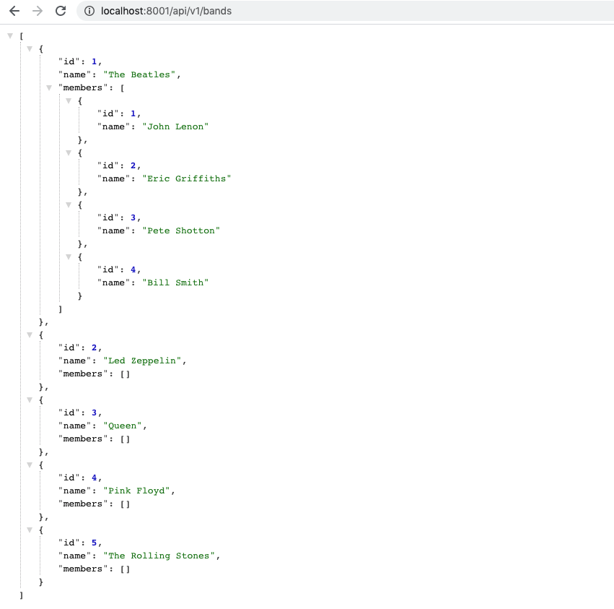This screenshot has width=614, height=609.
Task: Select the string value "The Beatles"
Action: (141, 74)
